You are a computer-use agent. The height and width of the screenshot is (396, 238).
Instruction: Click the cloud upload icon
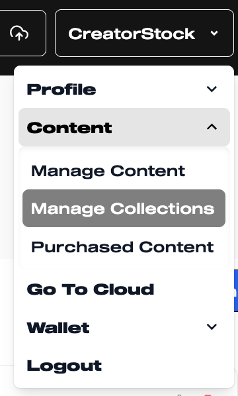(x=19, y=33)
